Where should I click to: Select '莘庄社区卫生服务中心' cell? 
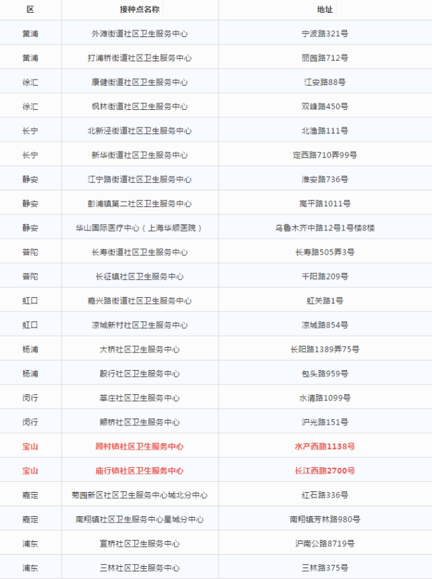[x=140, y=398]
